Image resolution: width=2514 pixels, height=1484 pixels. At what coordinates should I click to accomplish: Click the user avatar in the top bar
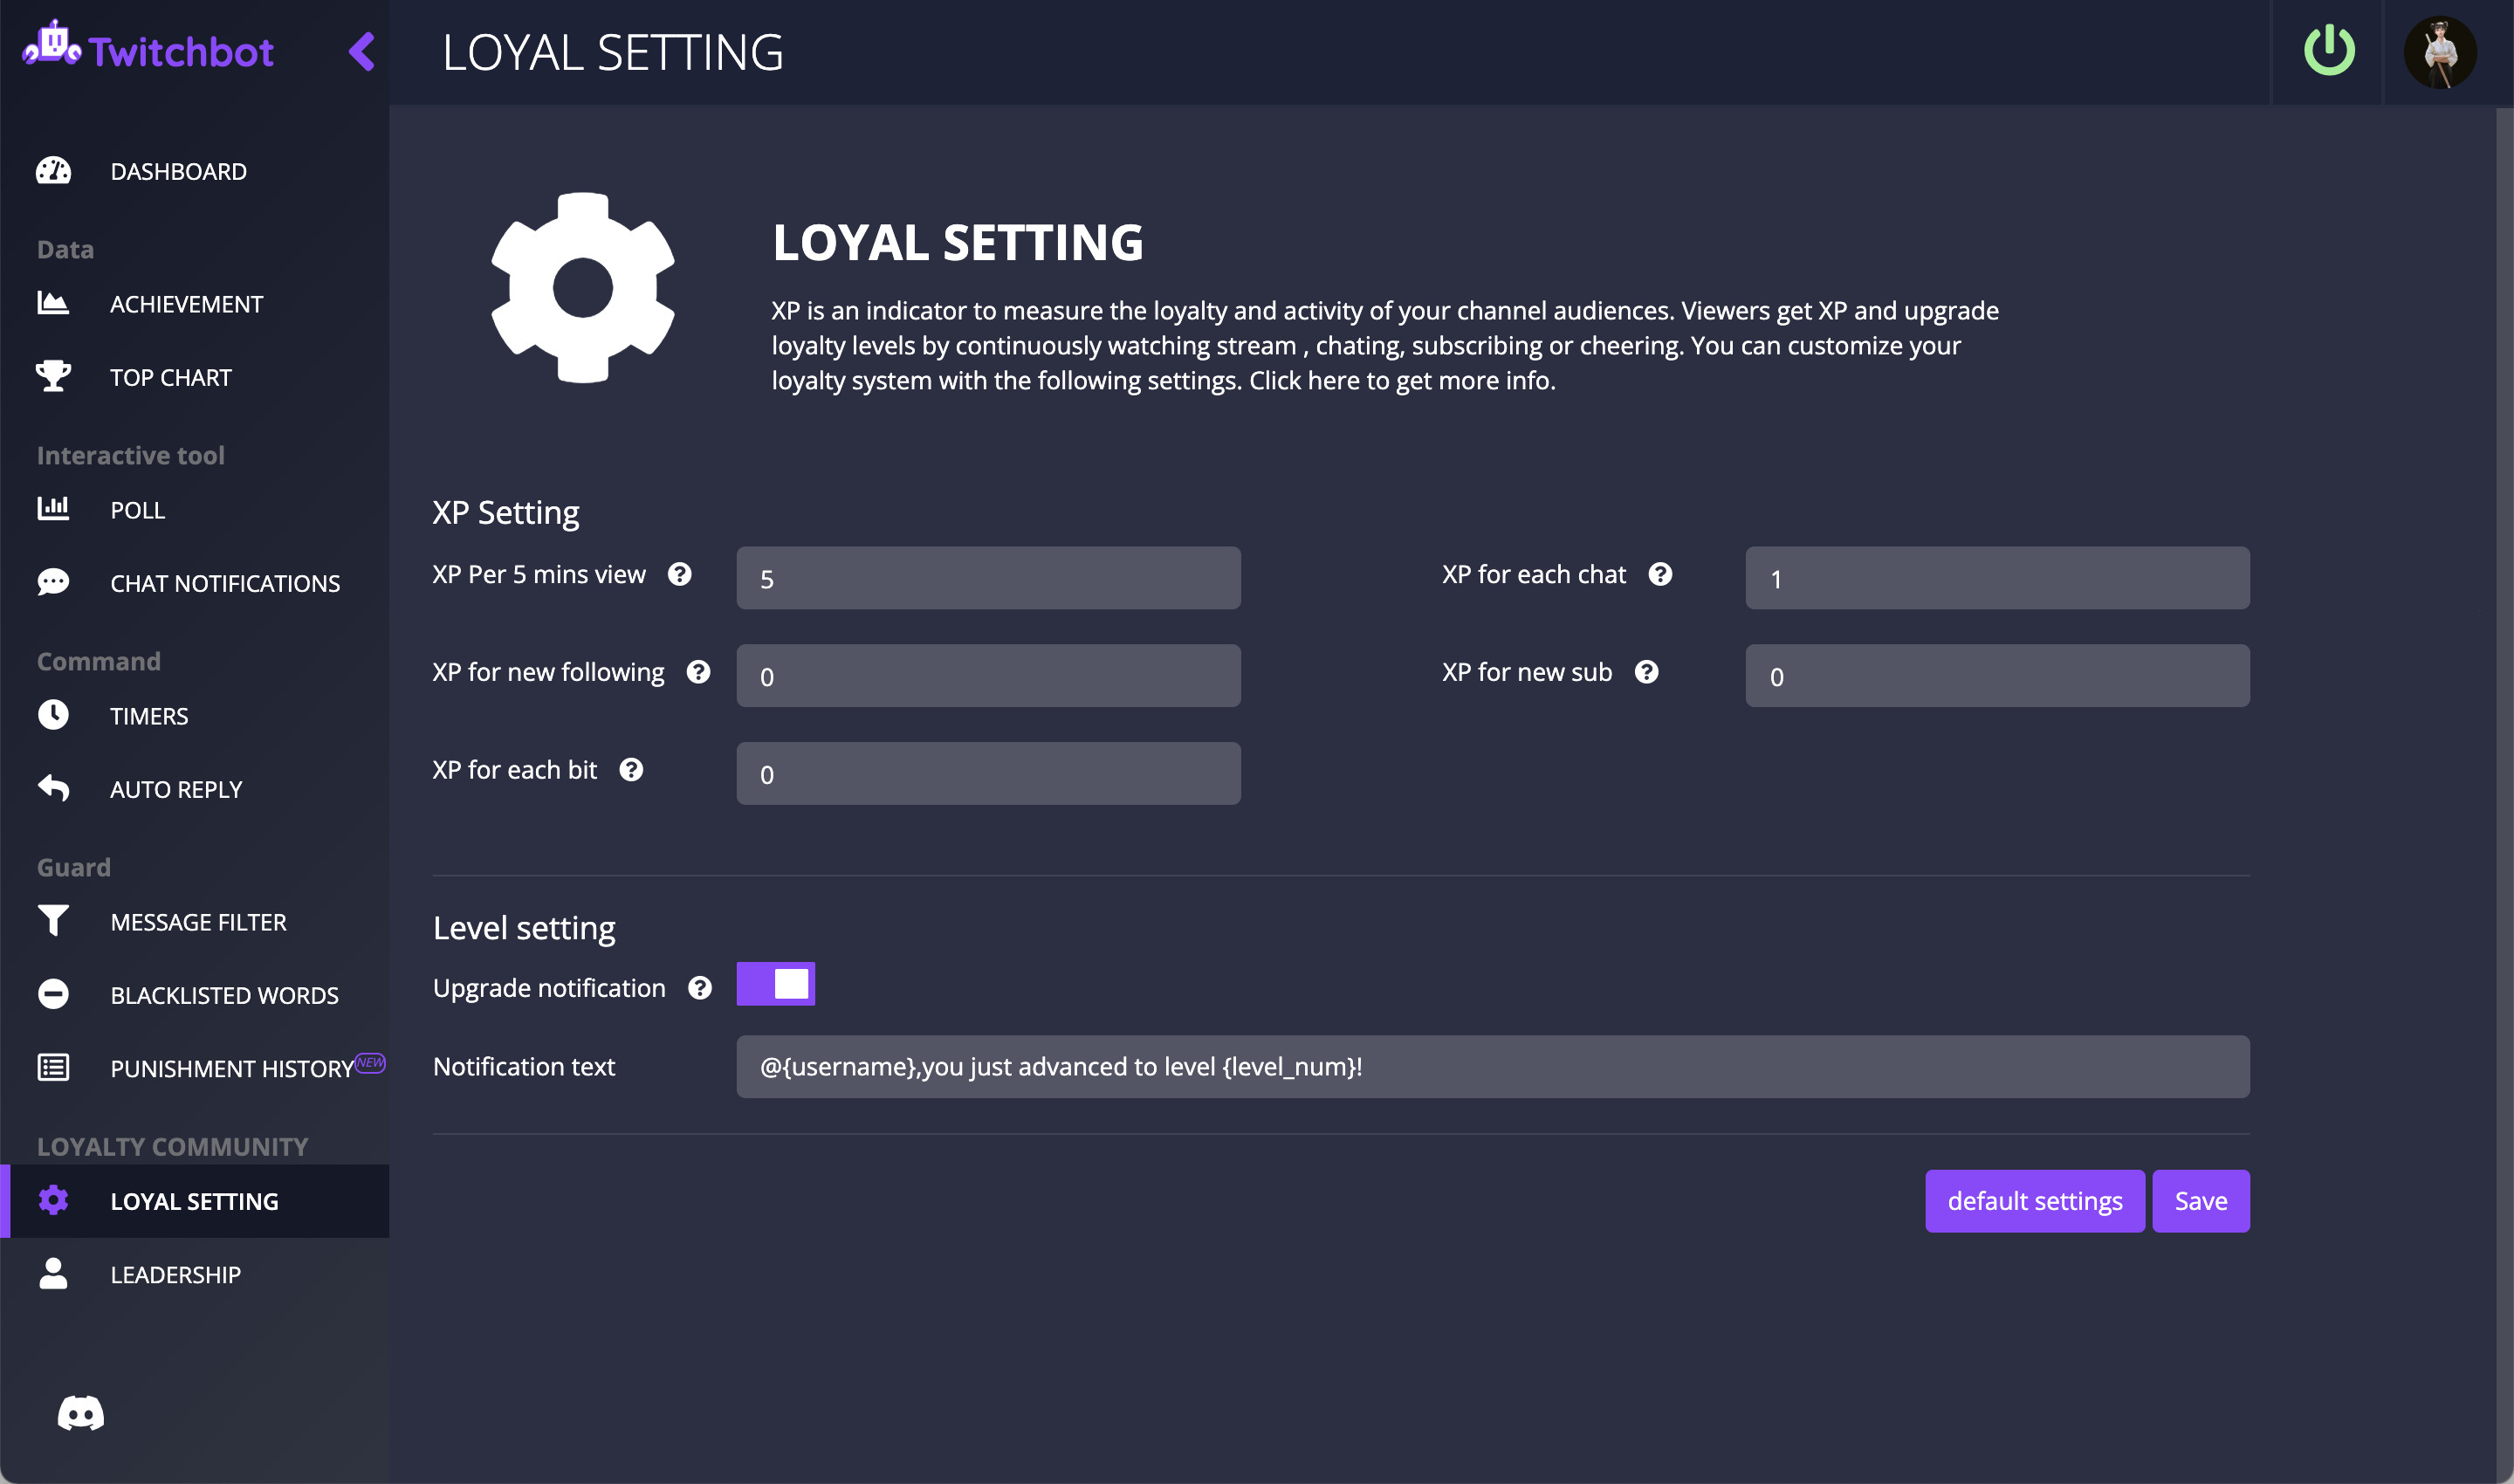point(2440,52)
